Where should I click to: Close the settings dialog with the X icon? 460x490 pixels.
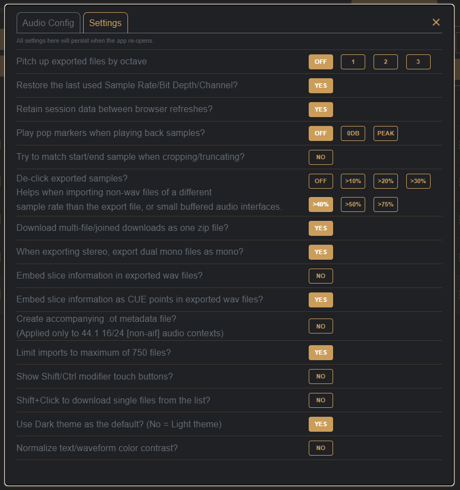(x=436, y=22)
